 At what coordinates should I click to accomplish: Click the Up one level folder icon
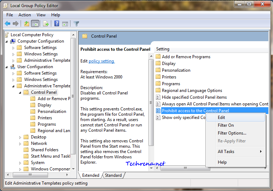(x=26, y=23)
